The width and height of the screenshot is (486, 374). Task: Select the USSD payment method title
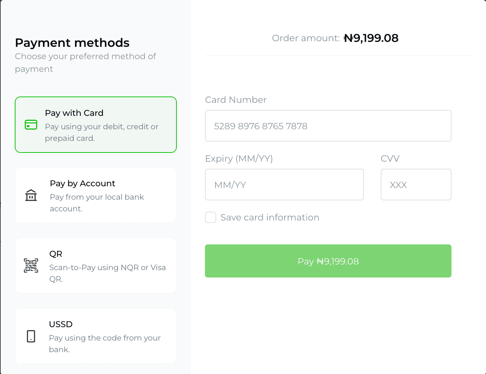tap(61, 324)
